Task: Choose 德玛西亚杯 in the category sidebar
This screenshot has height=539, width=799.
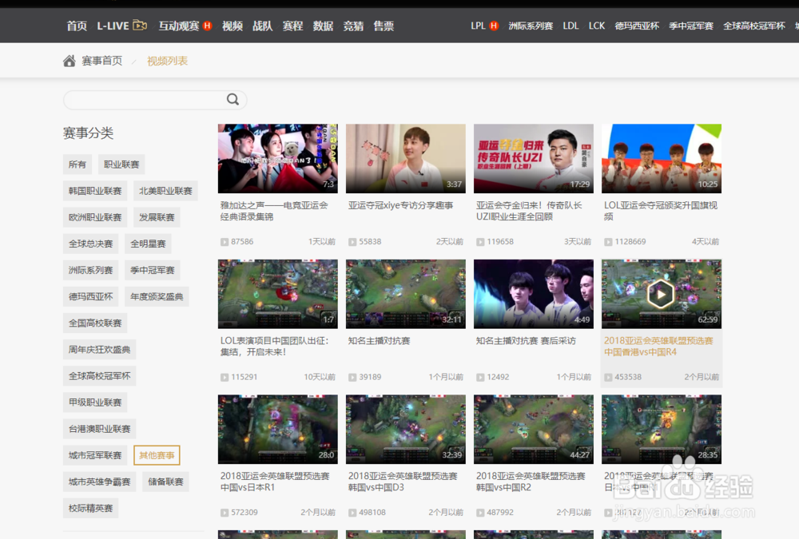Action: tap(91, 296)
